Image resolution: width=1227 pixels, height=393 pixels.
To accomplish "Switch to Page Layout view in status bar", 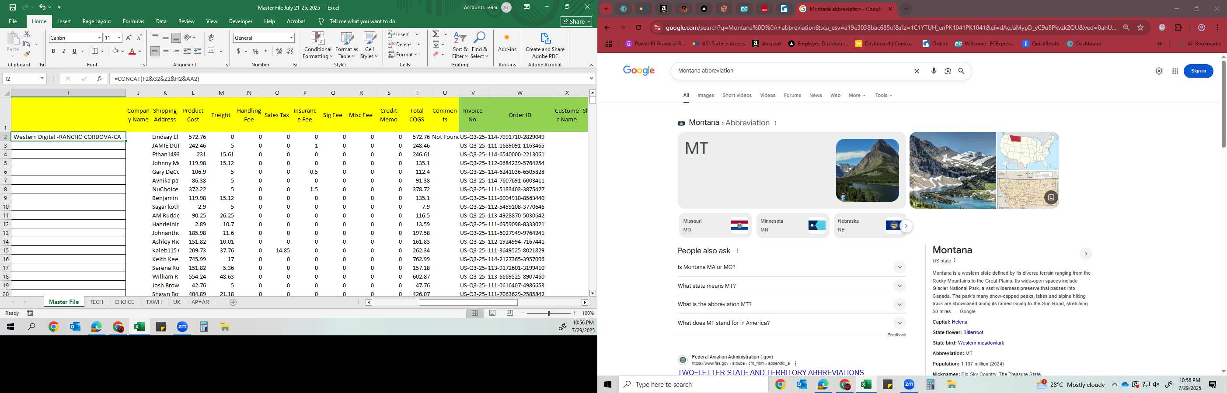I will 492,313.
